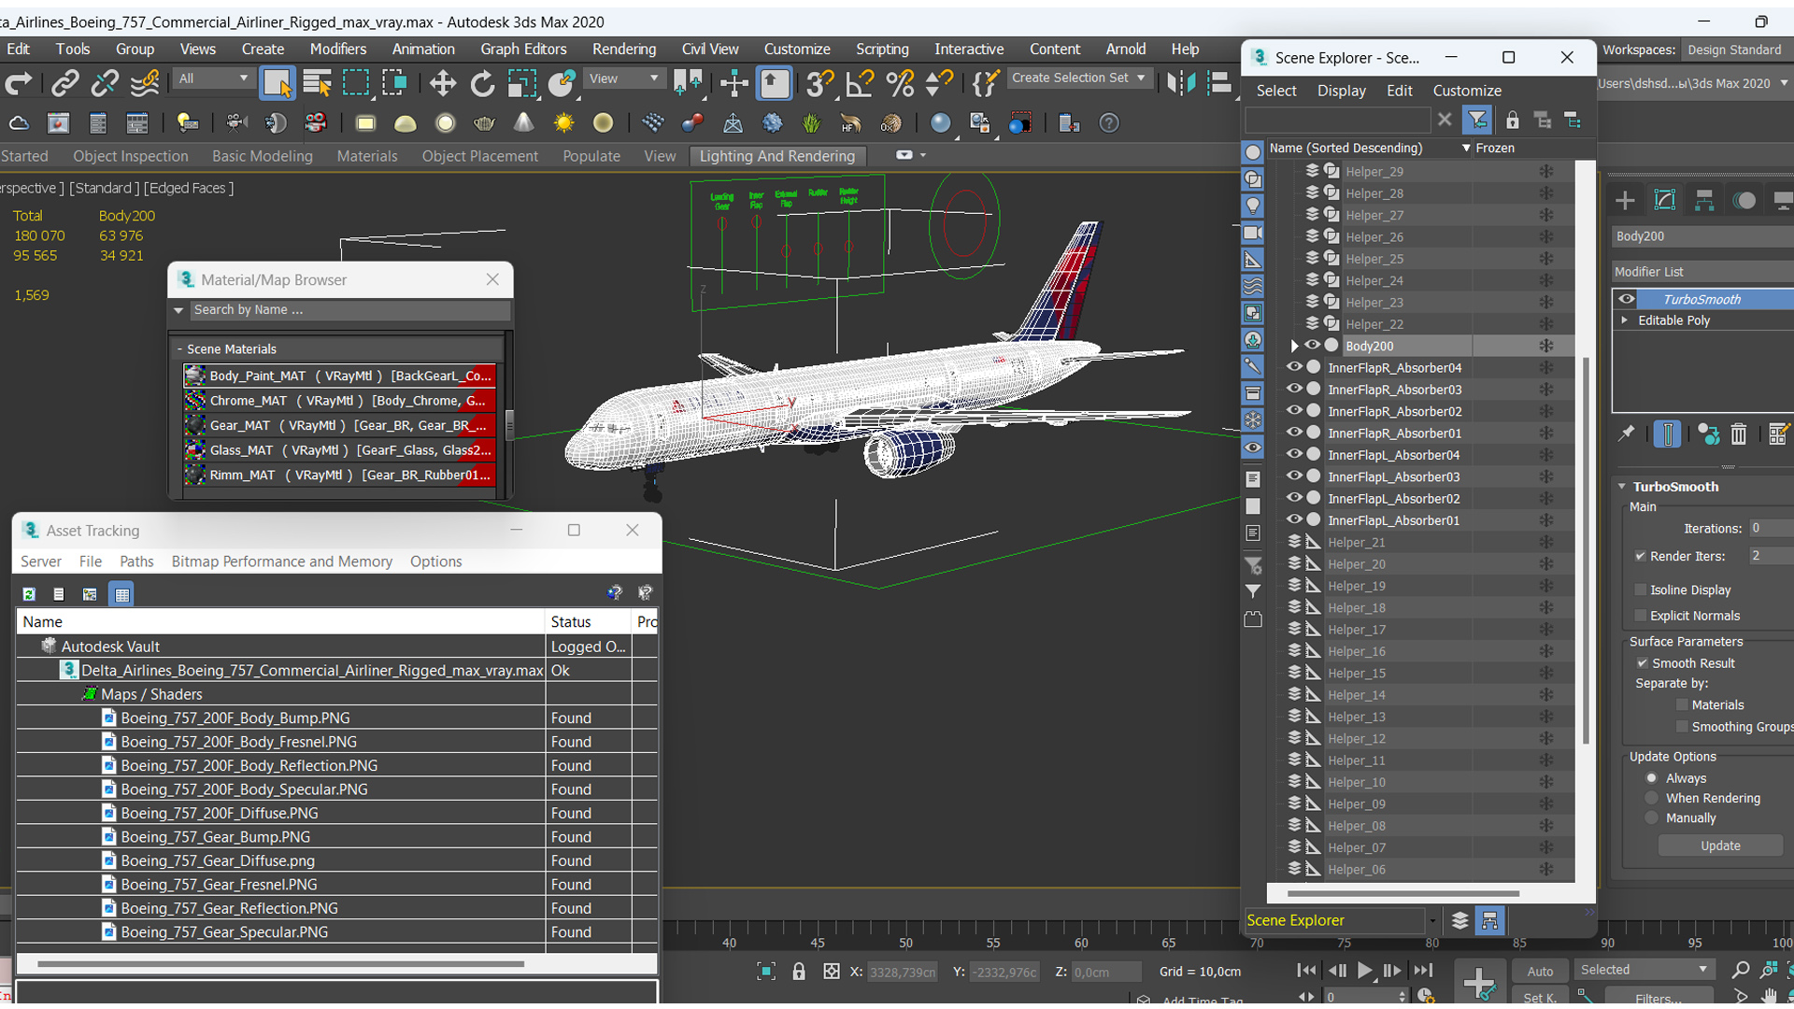Click Search by Name field in Material Browser
Image resolution: width=1794 pixels, height=1009 pixels.
(349, 310)
